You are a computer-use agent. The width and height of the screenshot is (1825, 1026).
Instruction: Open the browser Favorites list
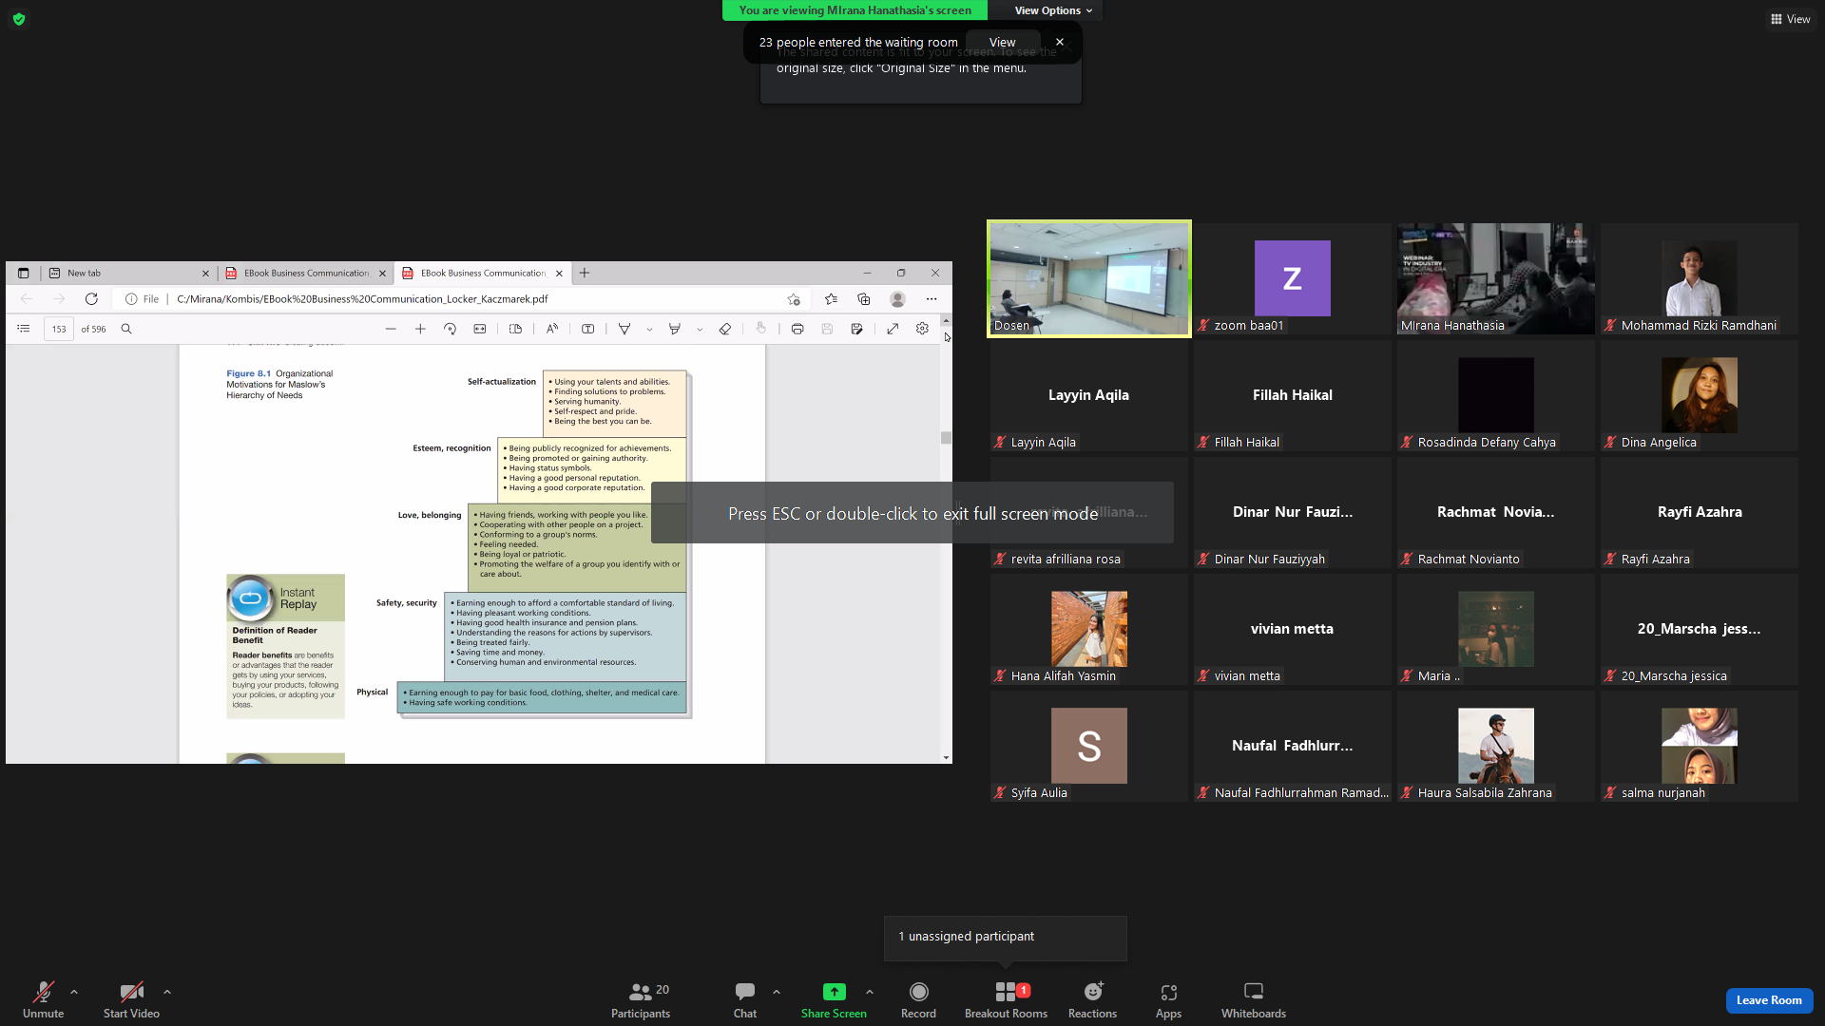tap(832, 299)
